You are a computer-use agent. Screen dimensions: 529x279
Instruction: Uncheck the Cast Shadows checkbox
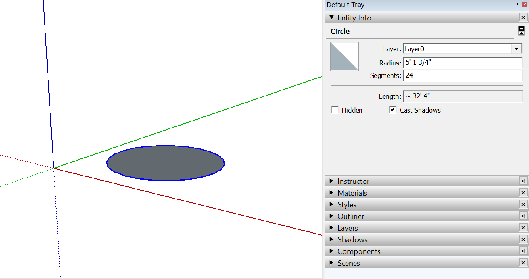[x=393, y=110]
